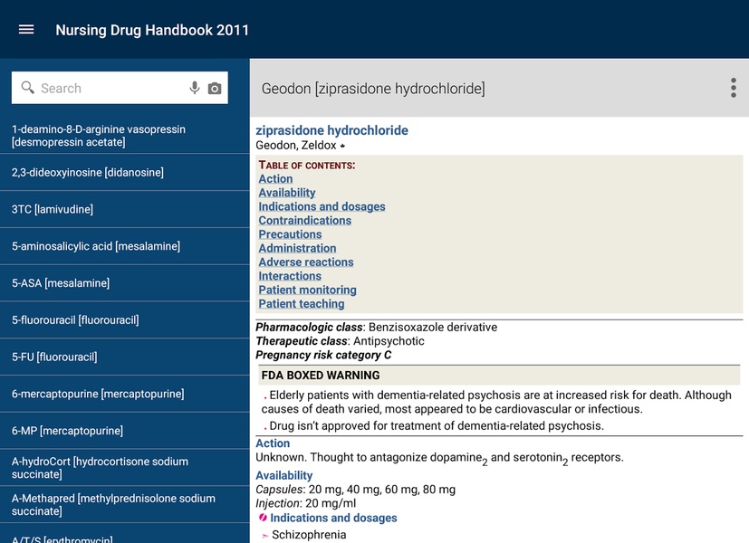Click Pharmacologic class Benzisoxazole derivative line
Screen dimensions: 749x543
pyautogui.click(x=377, y=327)
